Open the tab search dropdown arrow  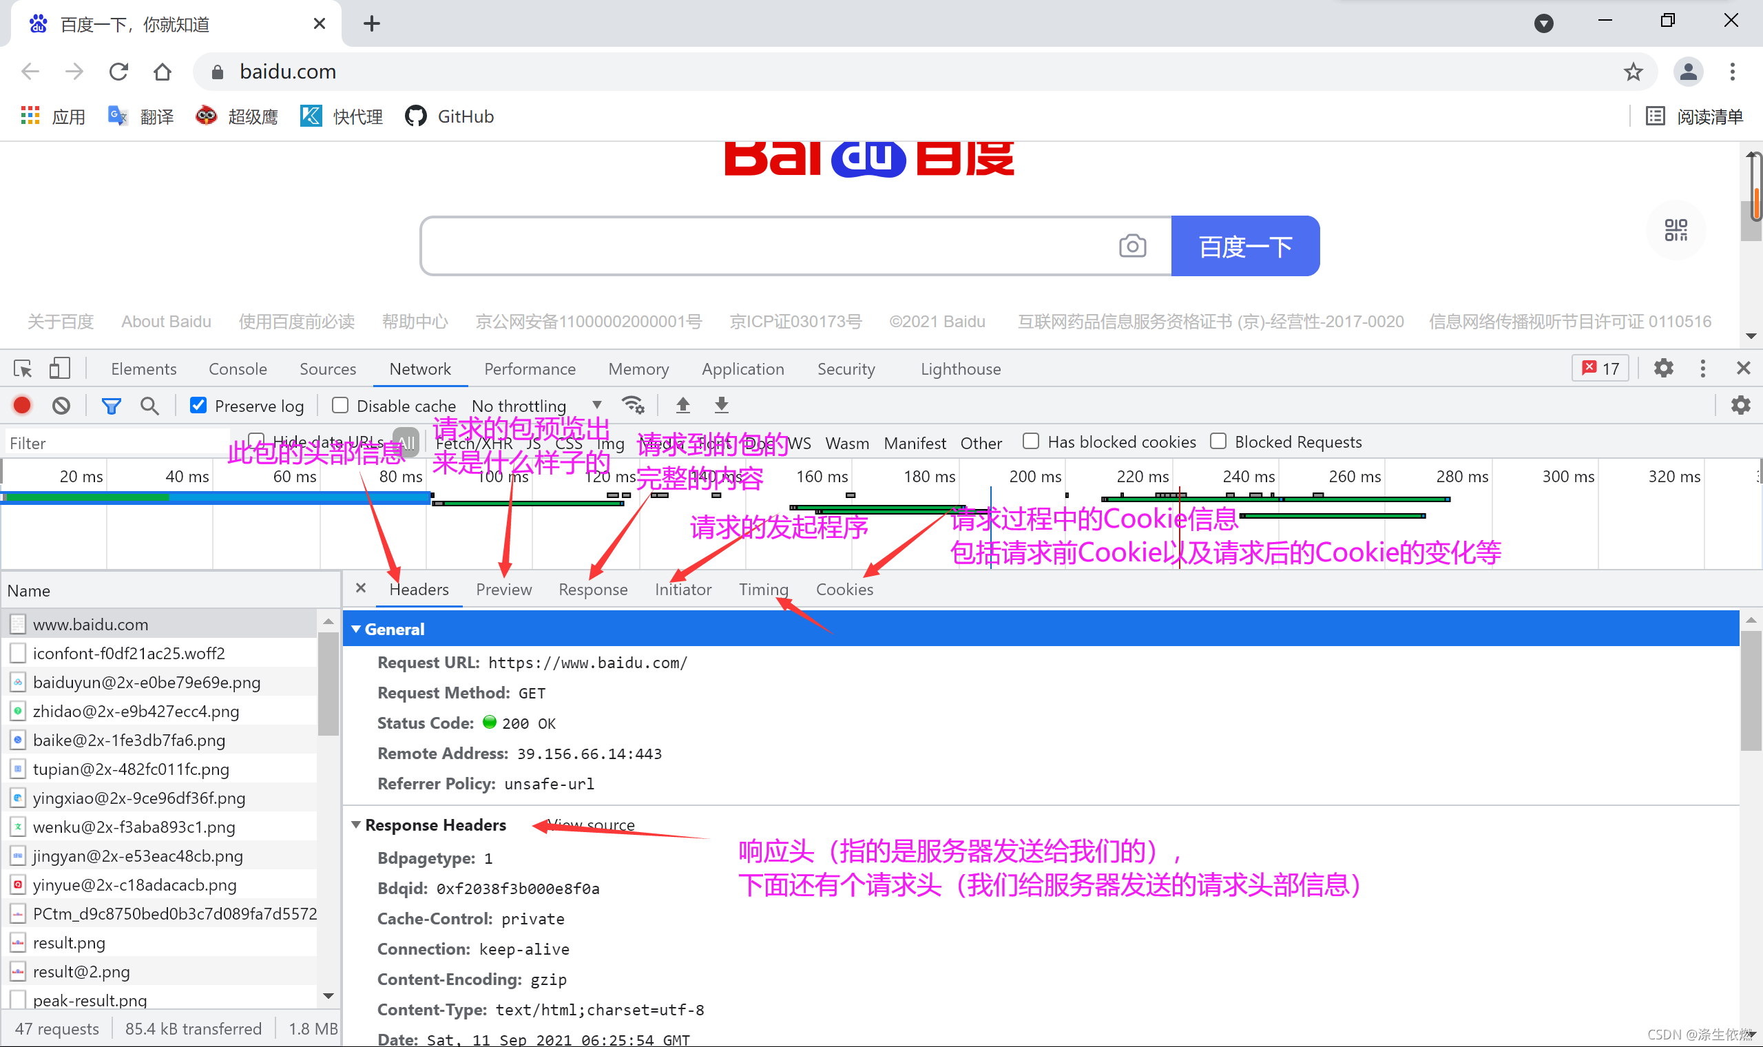pyautogui.click(x=1544, y=23)
